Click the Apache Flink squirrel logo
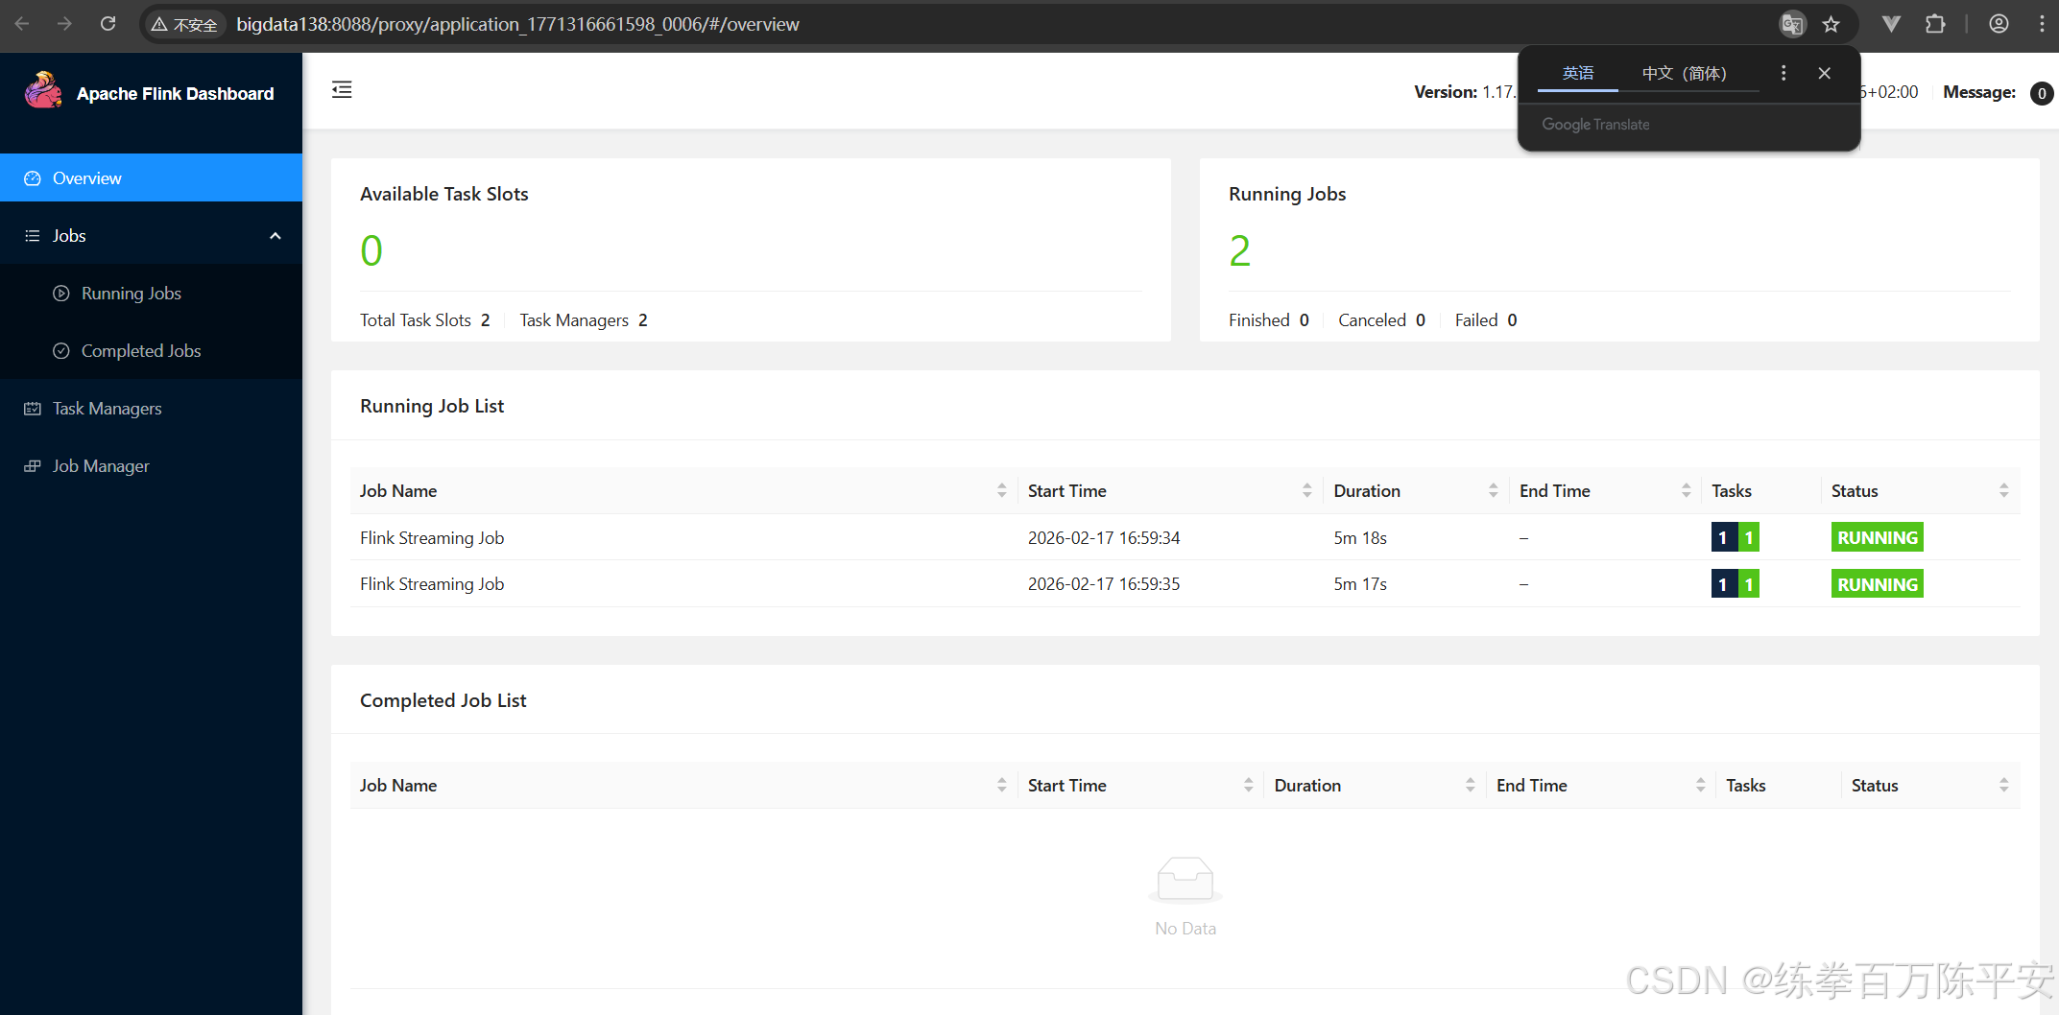2059x1015 pixels. click(43, 91)
